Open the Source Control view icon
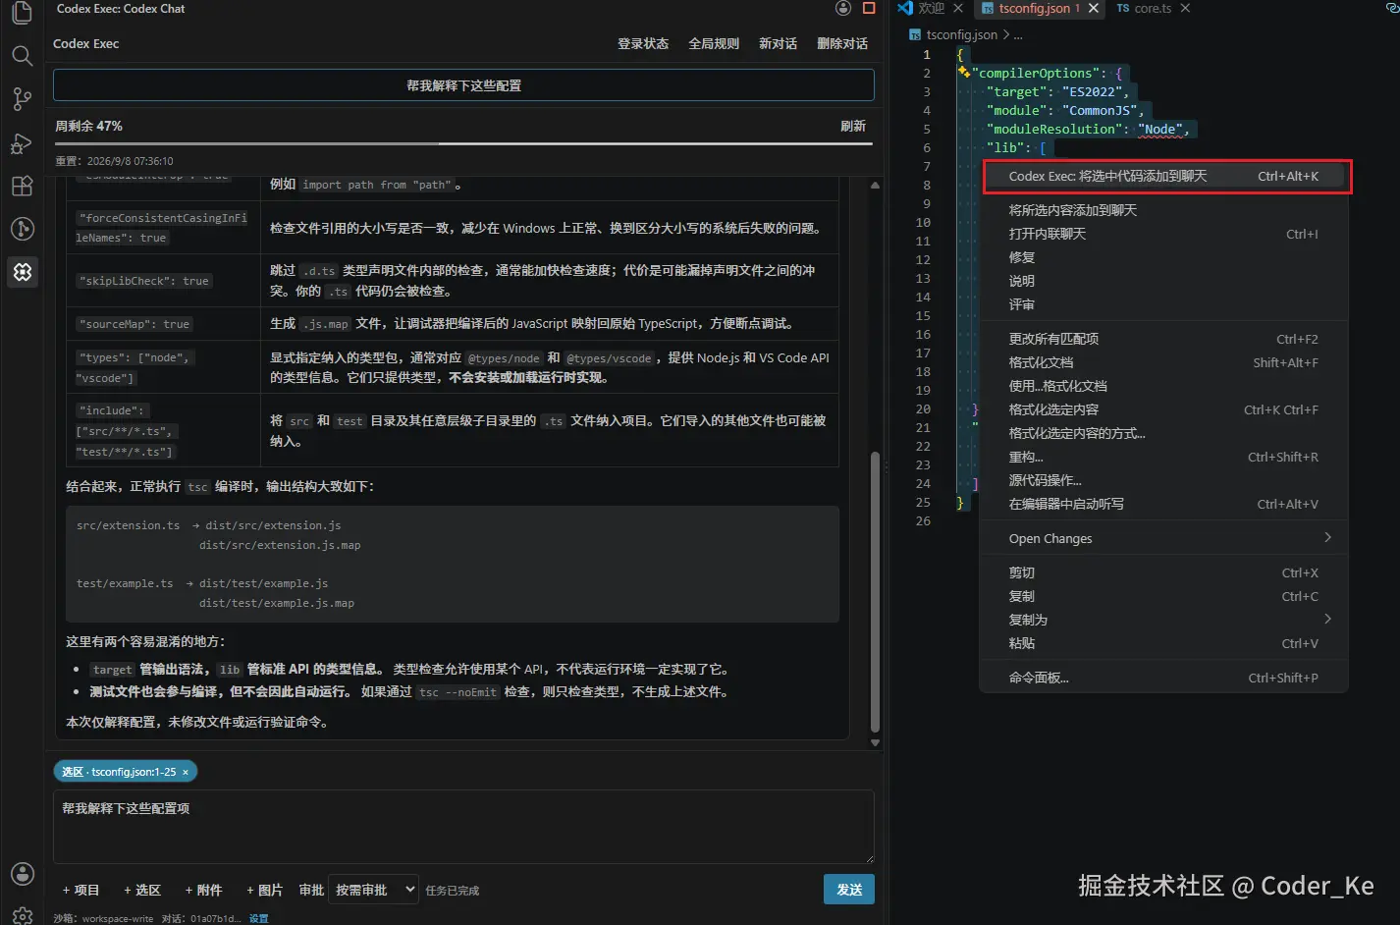 tap(22, 98)
